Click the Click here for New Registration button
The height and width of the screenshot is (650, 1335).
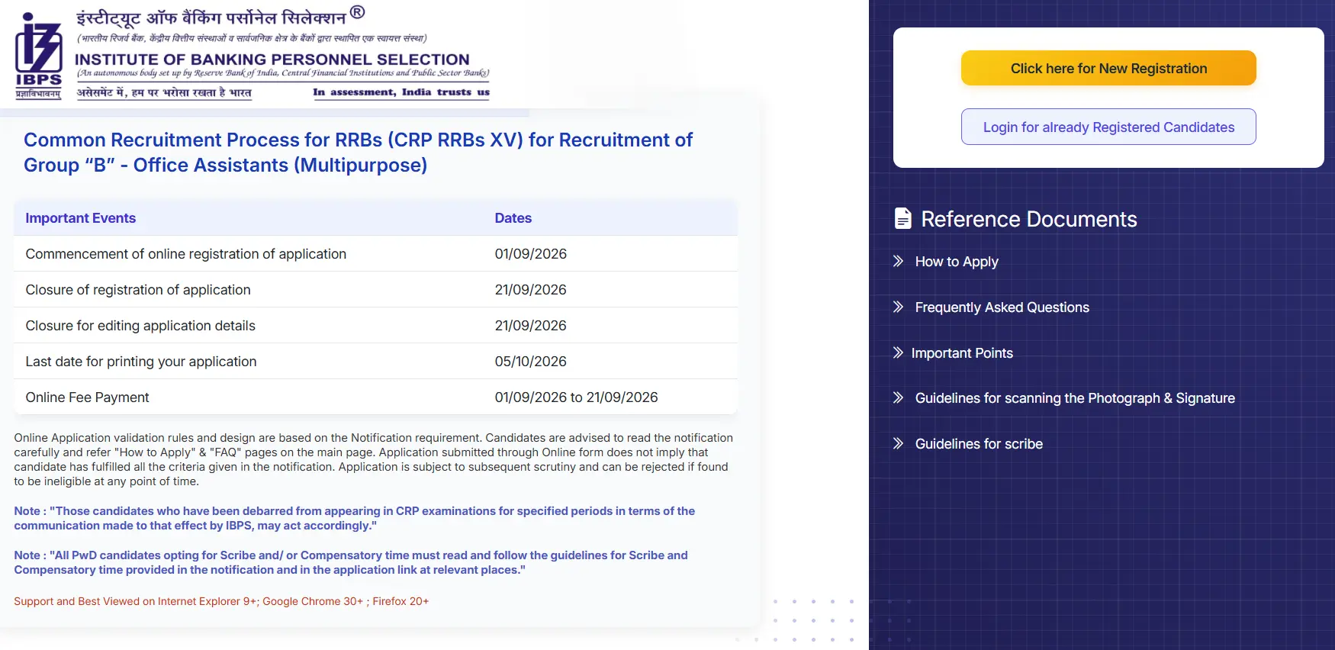1108,68
